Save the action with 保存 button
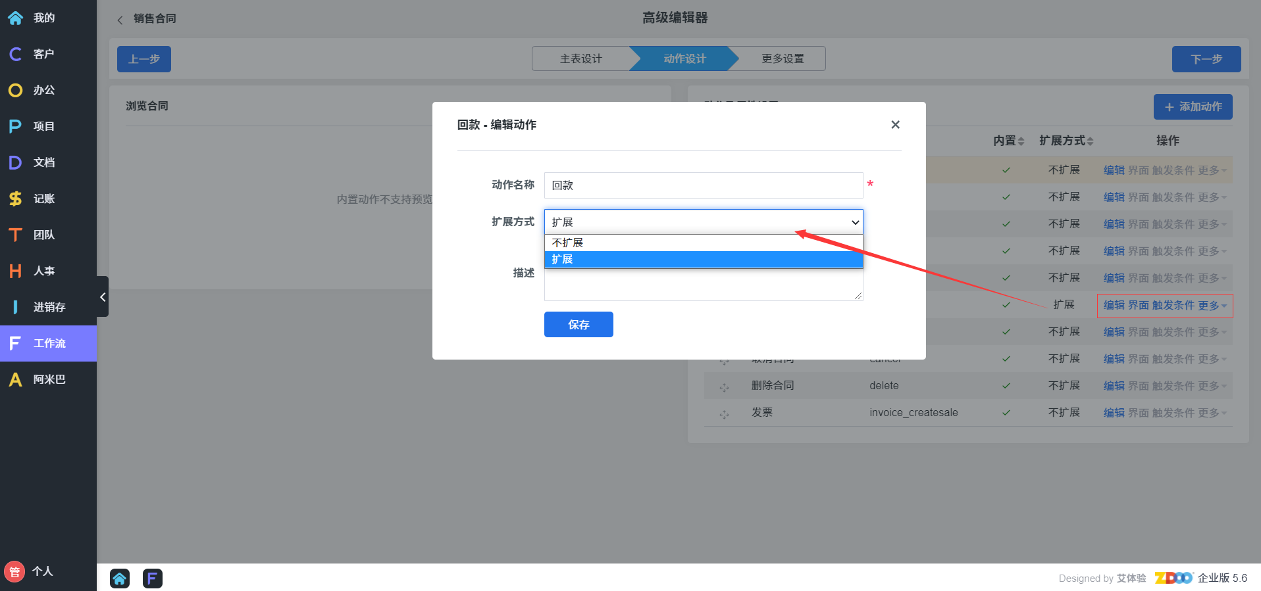Screen dimensions: 1261x591 click(579, 325)
